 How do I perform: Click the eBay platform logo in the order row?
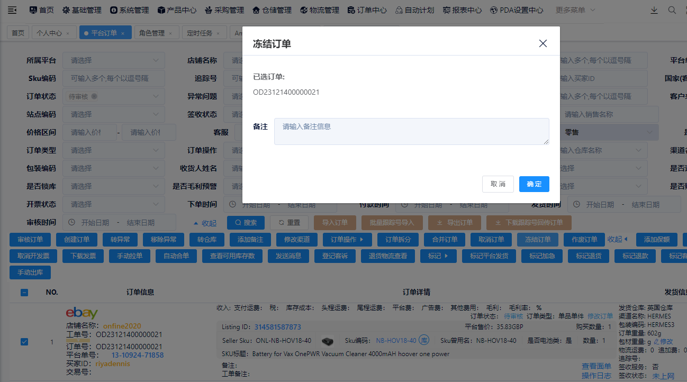(83, 313)
